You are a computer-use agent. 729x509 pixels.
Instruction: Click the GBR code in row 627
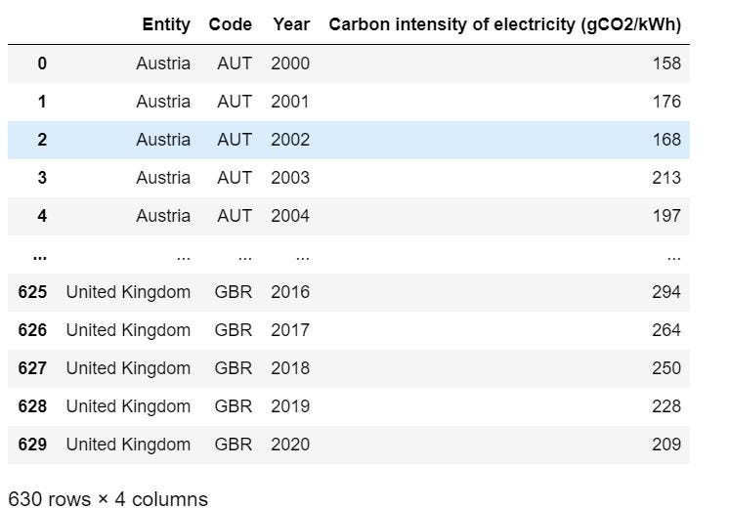[233, 368]
